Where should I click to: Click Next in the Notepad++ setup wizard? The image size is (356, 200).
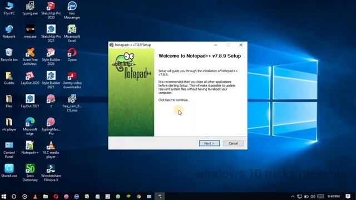point(209,143)
